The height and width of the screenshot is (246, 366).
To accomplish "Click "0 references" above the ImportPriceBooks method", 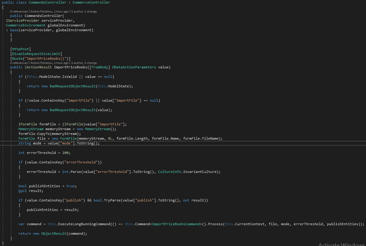I will [x=19, y=63].
